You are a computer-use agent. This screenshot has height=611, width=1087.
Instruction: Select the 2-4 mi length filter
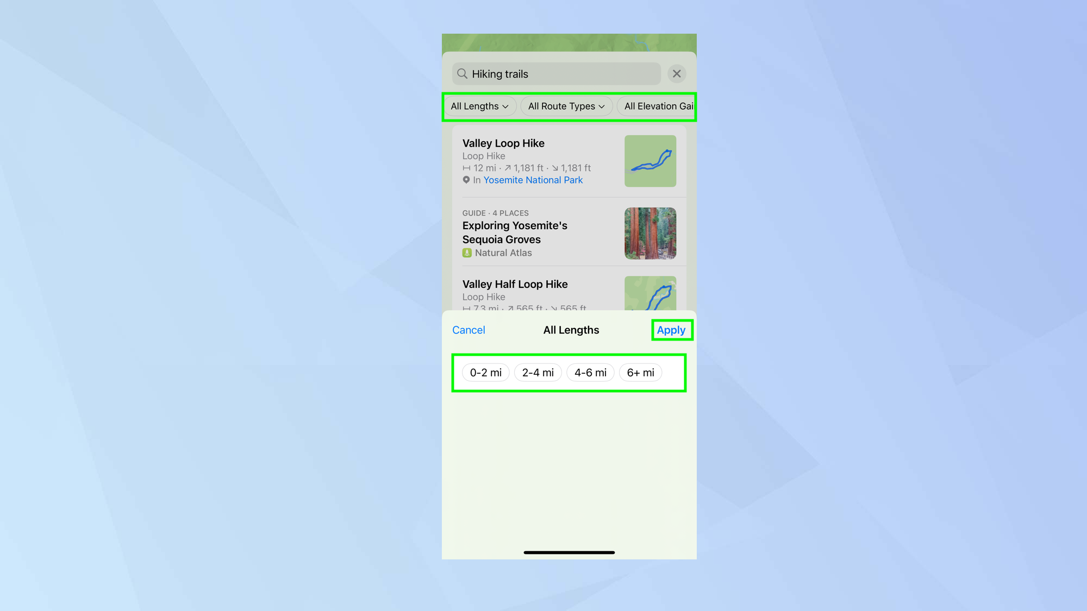[x=537, y=372]
